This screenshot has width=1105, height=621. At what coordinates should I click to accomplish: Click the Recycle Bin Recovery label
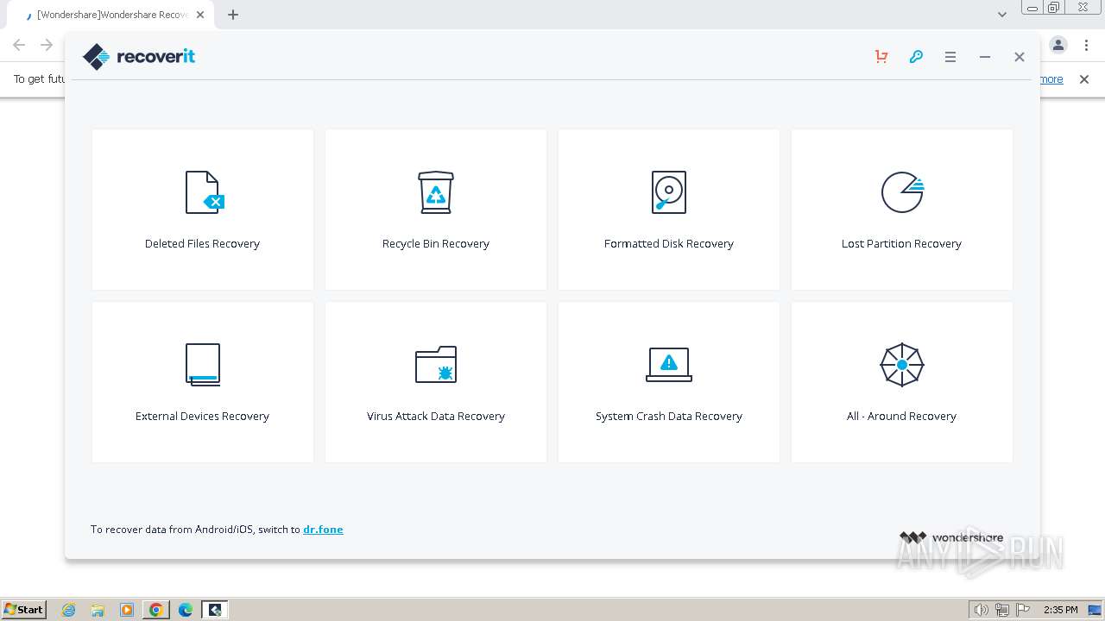[x=436, y=244]
